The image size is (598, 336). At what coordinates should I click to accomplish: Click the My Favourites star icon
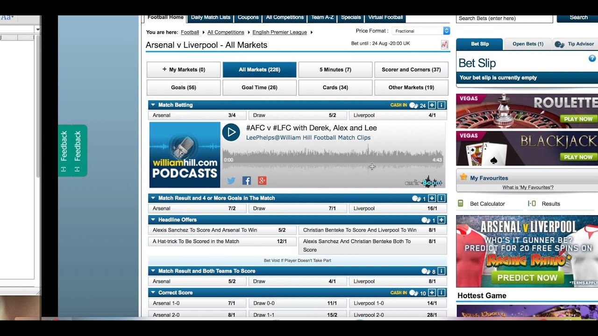point(463,177)
